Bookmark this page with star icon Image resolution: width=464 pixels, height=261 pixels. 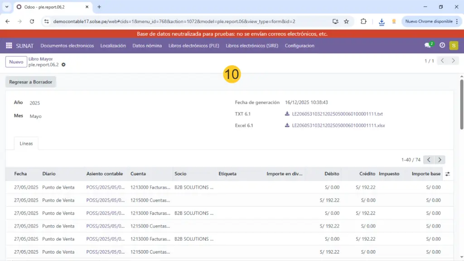[347, 21]
